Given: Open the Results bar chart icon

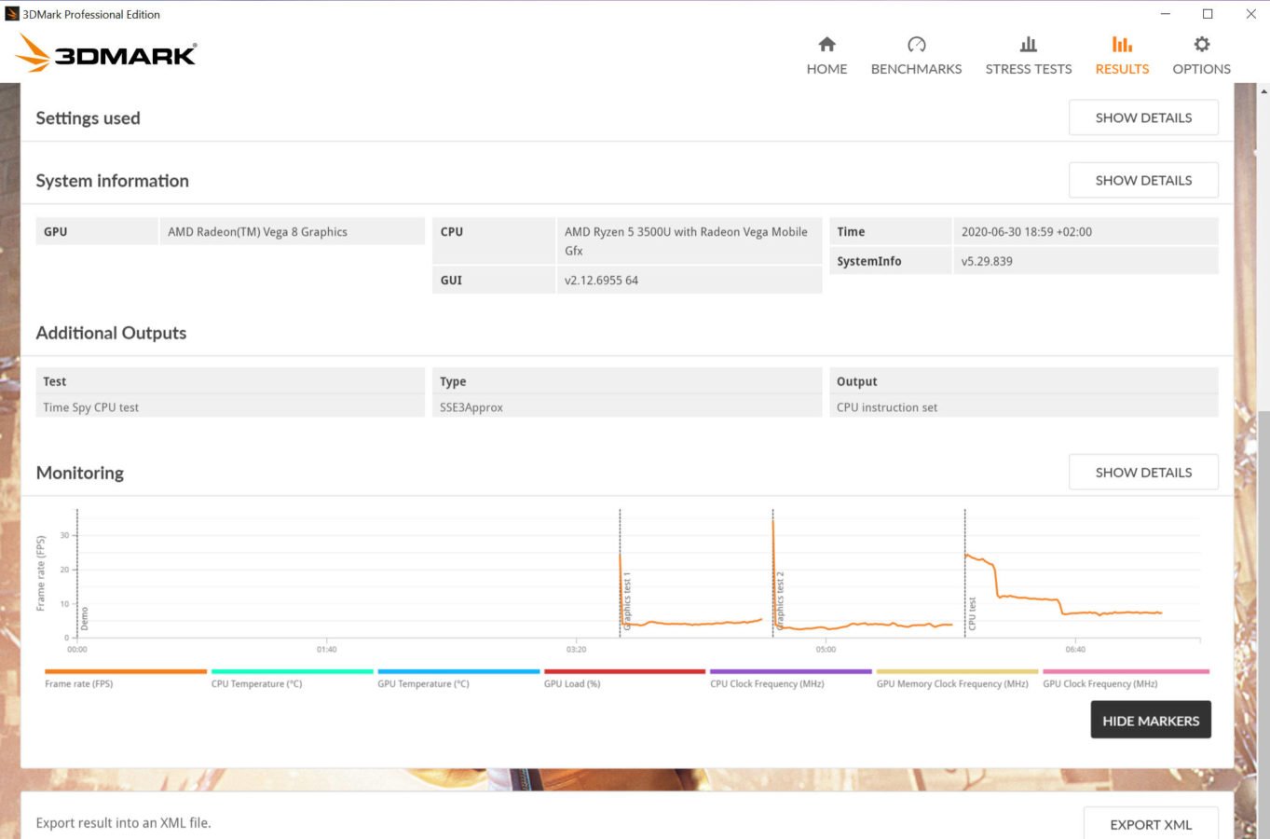Looking at the screenshot, I should (1122, 44).
